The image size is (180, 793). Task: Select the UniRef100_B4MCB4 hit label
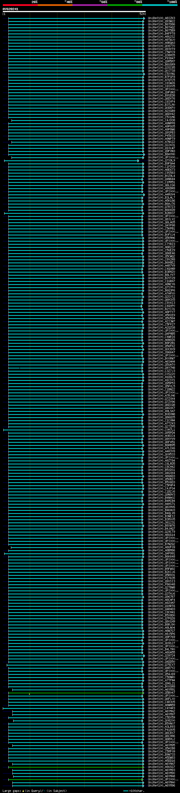pyautogui.click(x=161, y=501)
